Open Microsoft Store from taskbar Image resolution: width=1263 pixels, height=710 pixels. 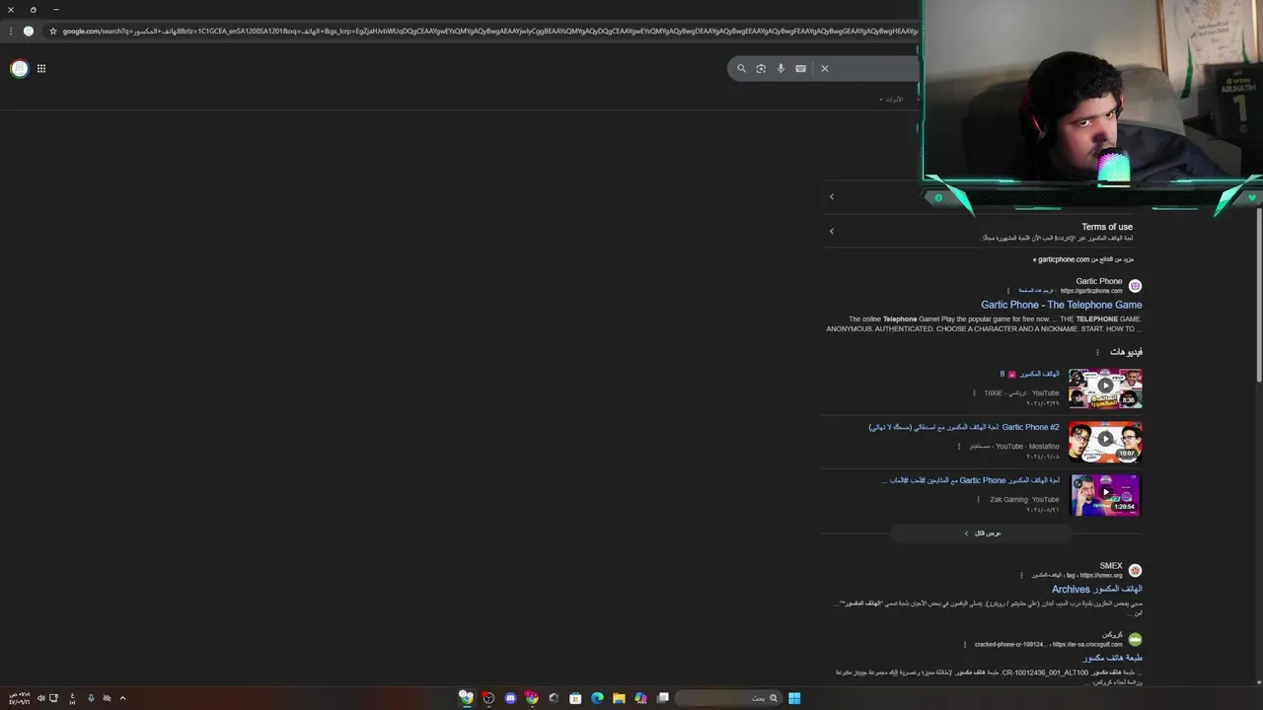575,698
